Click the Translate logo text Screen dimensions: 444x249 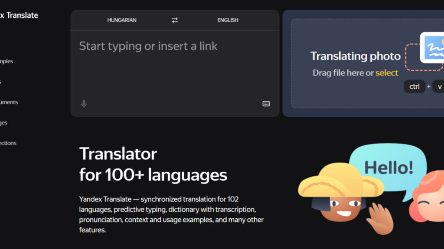point(19,15)
